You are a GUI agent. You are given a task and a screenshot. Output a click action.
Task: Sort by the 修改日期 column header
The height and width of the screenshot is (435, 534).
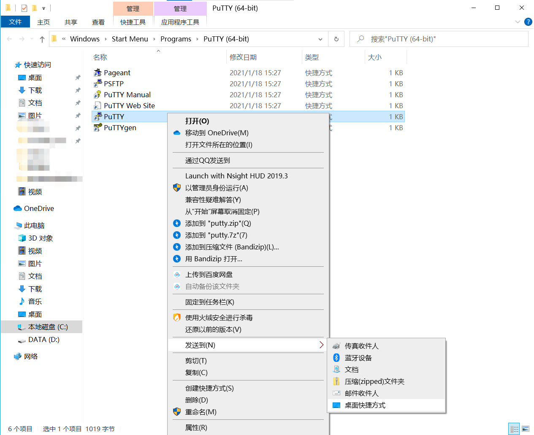coord(243,57)
